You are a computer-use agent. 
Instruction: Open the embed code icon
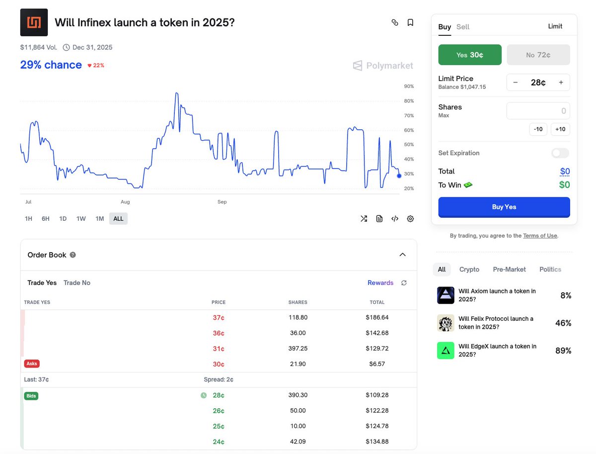395,219
